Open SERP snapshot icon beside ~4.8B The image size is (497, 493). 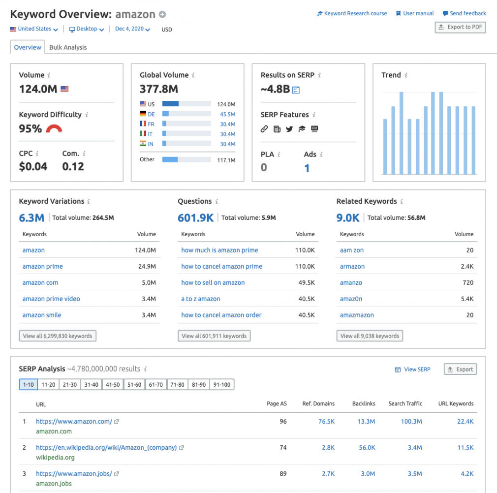296,91
